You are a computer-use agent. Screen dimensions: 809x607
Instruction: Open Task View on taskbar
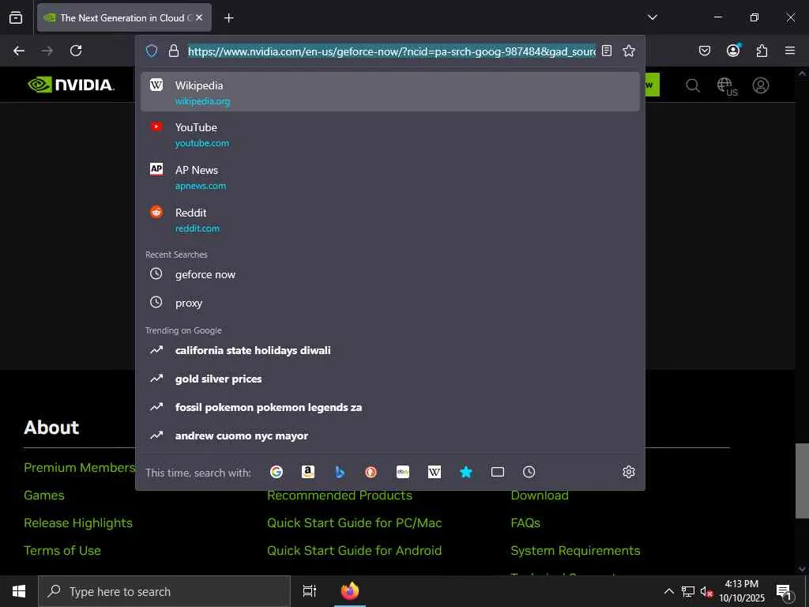coord(309,591)
